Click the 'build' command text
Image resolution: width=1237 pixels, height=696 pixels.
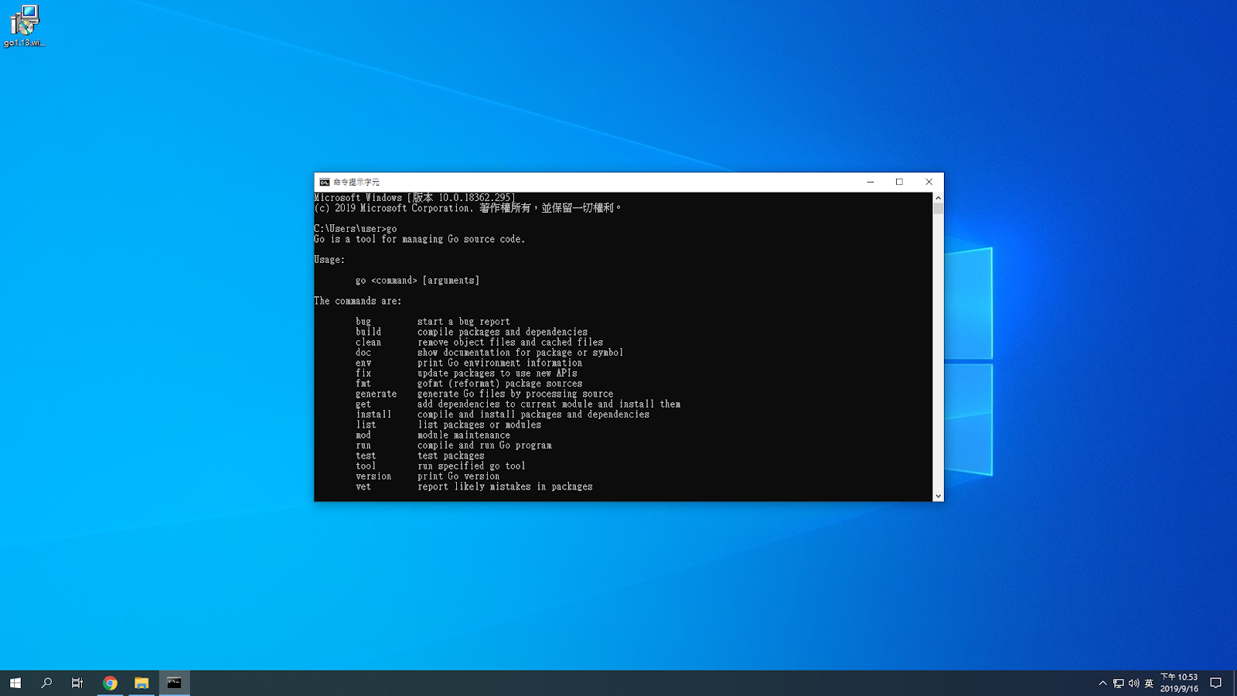click(369, 332)
